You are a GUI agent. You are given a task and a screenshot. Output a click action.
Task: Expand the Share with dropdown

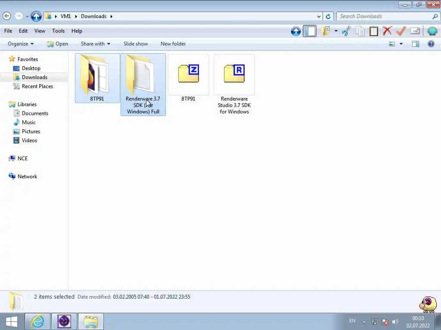click(x=95, y=44)
